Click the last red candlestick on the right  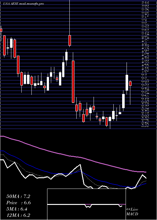point(130,84)
